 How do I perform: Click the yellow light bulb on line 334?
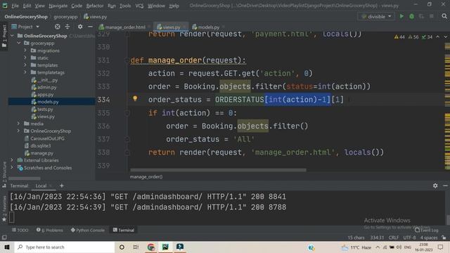[x=135, y=98]
